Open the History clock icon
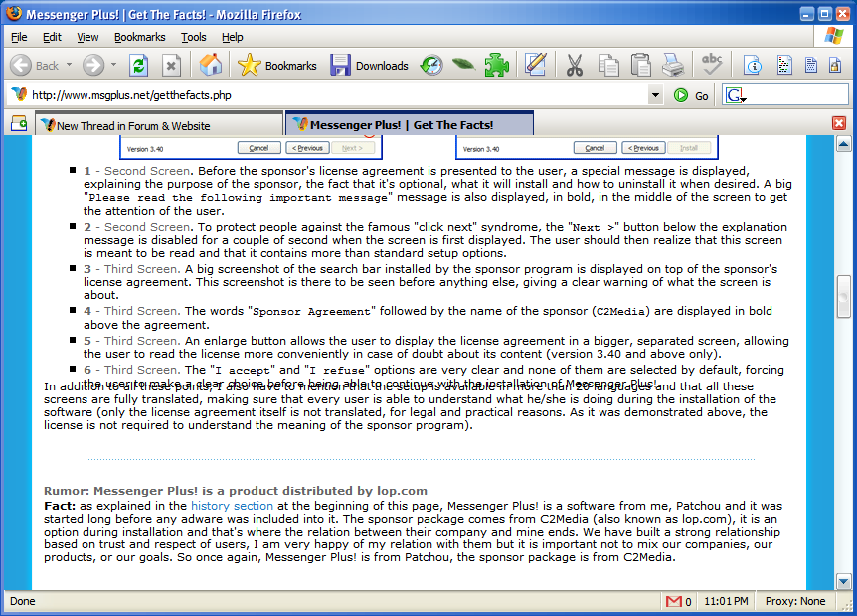The height and width of the screenshot is (616, 857). (430, 66)
